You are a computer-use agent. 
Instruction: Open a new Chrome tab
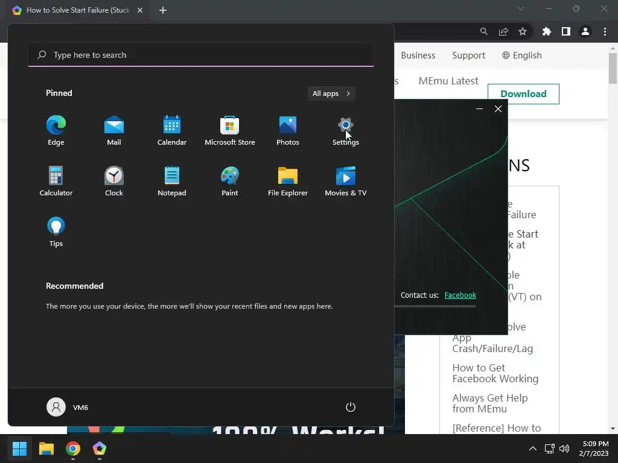(x=163, y=10)
